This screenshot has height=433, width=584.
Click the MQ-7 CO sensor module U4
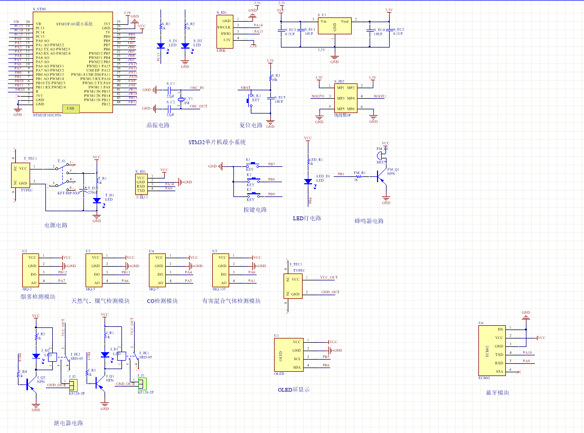pyautogui.click(x=158, y=270)
